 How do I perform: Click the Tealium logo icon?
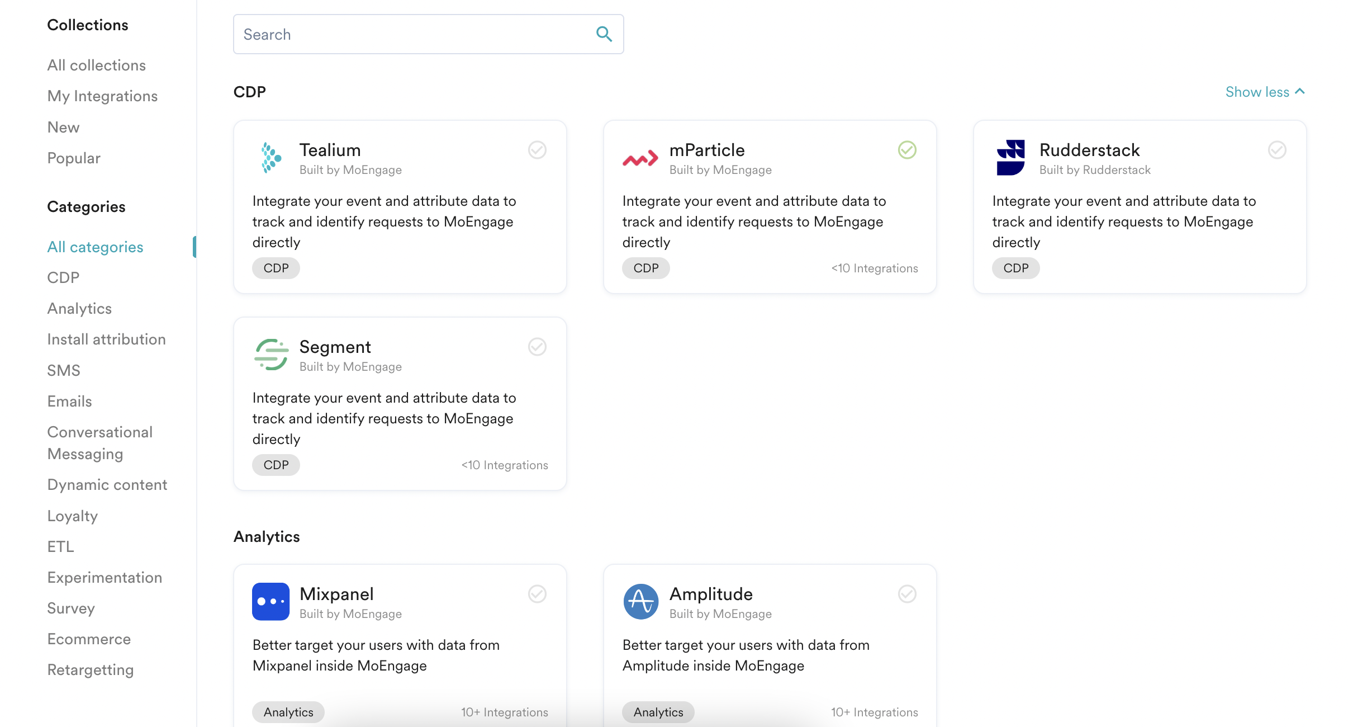point(271,158)
